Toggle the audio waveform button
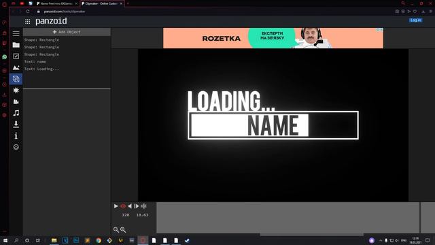This screenshot has width=435, height=245. click(143, 206)
